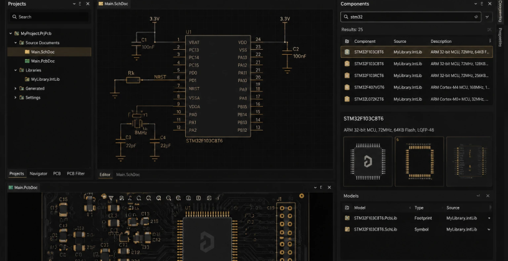Click the component icon of STM32F407VGT6 row
508x261 pixels.
pyautogui.click(x=347, y=87)
